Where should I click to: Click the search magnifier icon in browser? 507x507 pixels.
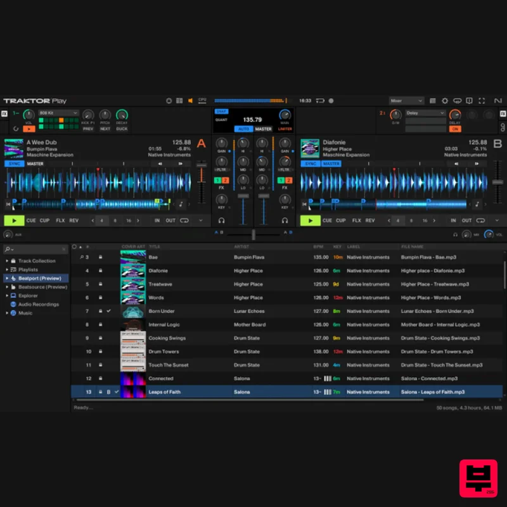coord(7,249)
